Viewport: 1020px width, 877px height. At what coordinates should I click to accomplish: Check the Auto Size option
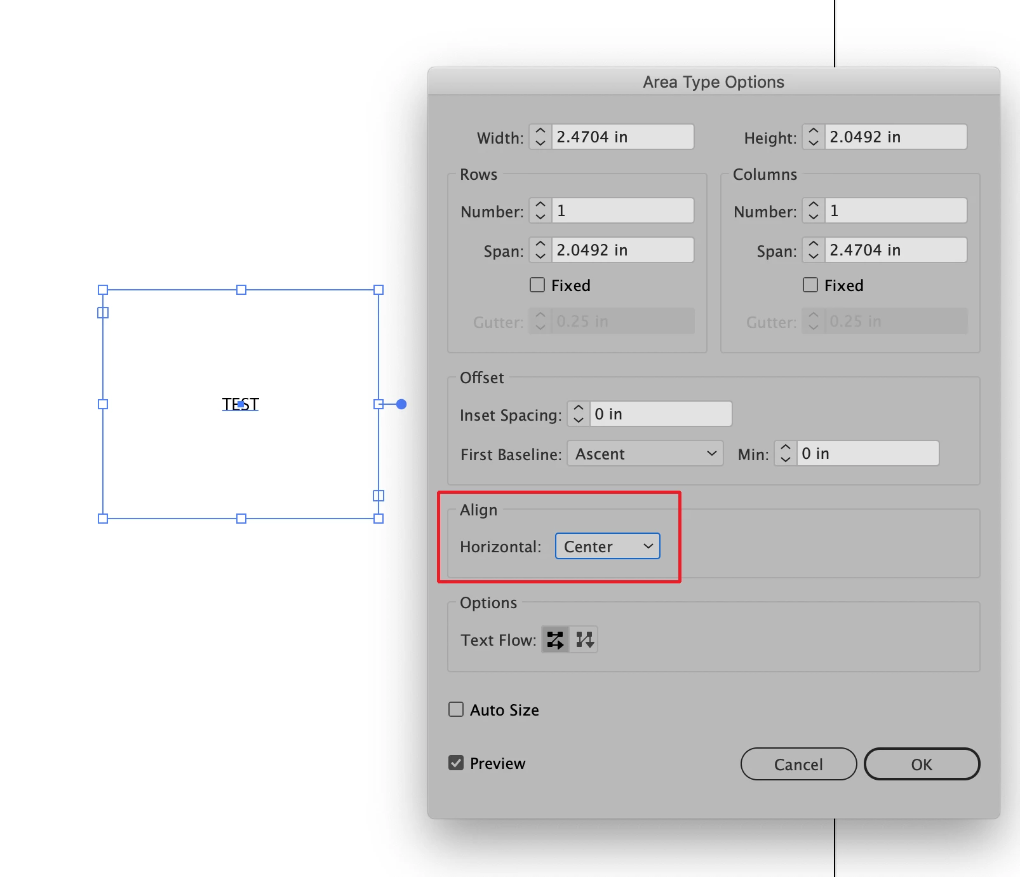456,709
